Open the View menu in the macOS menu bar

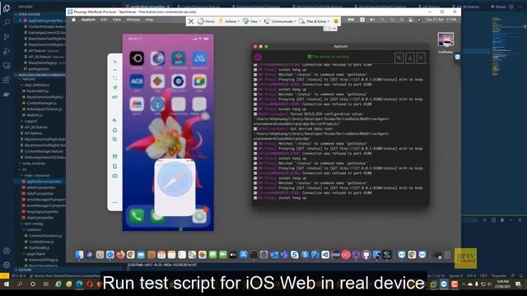(117, 20)
